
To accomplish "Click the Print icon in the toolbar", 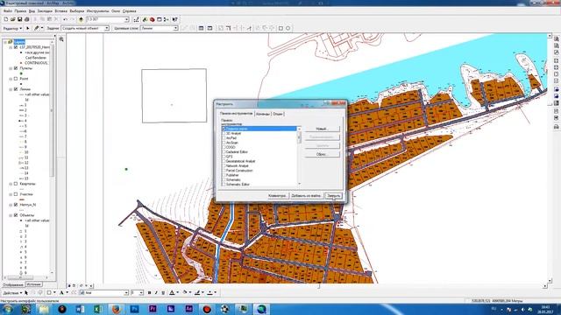I will pyautogui.click(x=27, y=19).
